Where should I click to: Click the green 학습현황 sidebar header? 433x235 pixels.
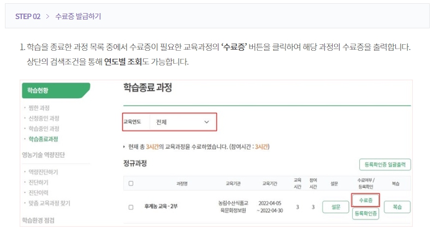(55, 91)
